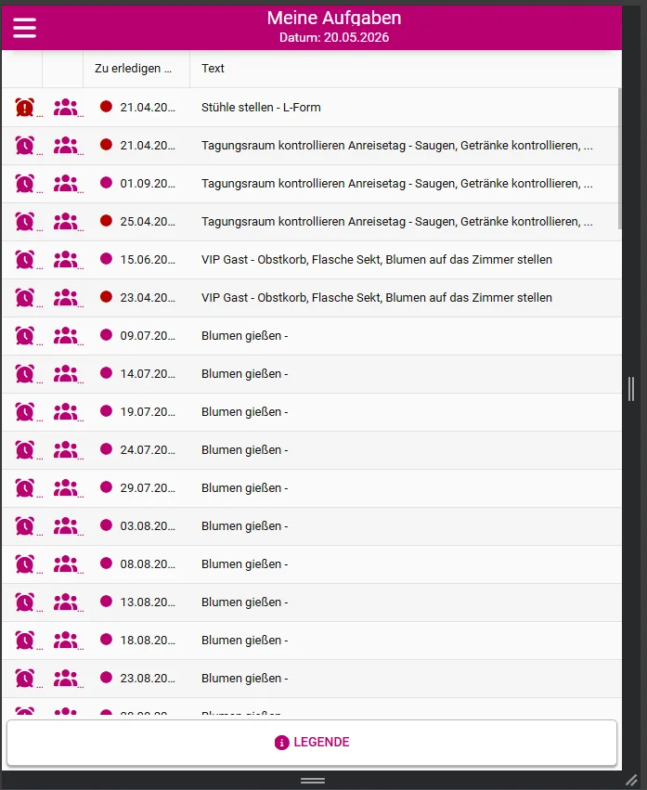Click group icon in the 13.08 Blumen gießen row
647x790 pixels.
tap(66, 602)
